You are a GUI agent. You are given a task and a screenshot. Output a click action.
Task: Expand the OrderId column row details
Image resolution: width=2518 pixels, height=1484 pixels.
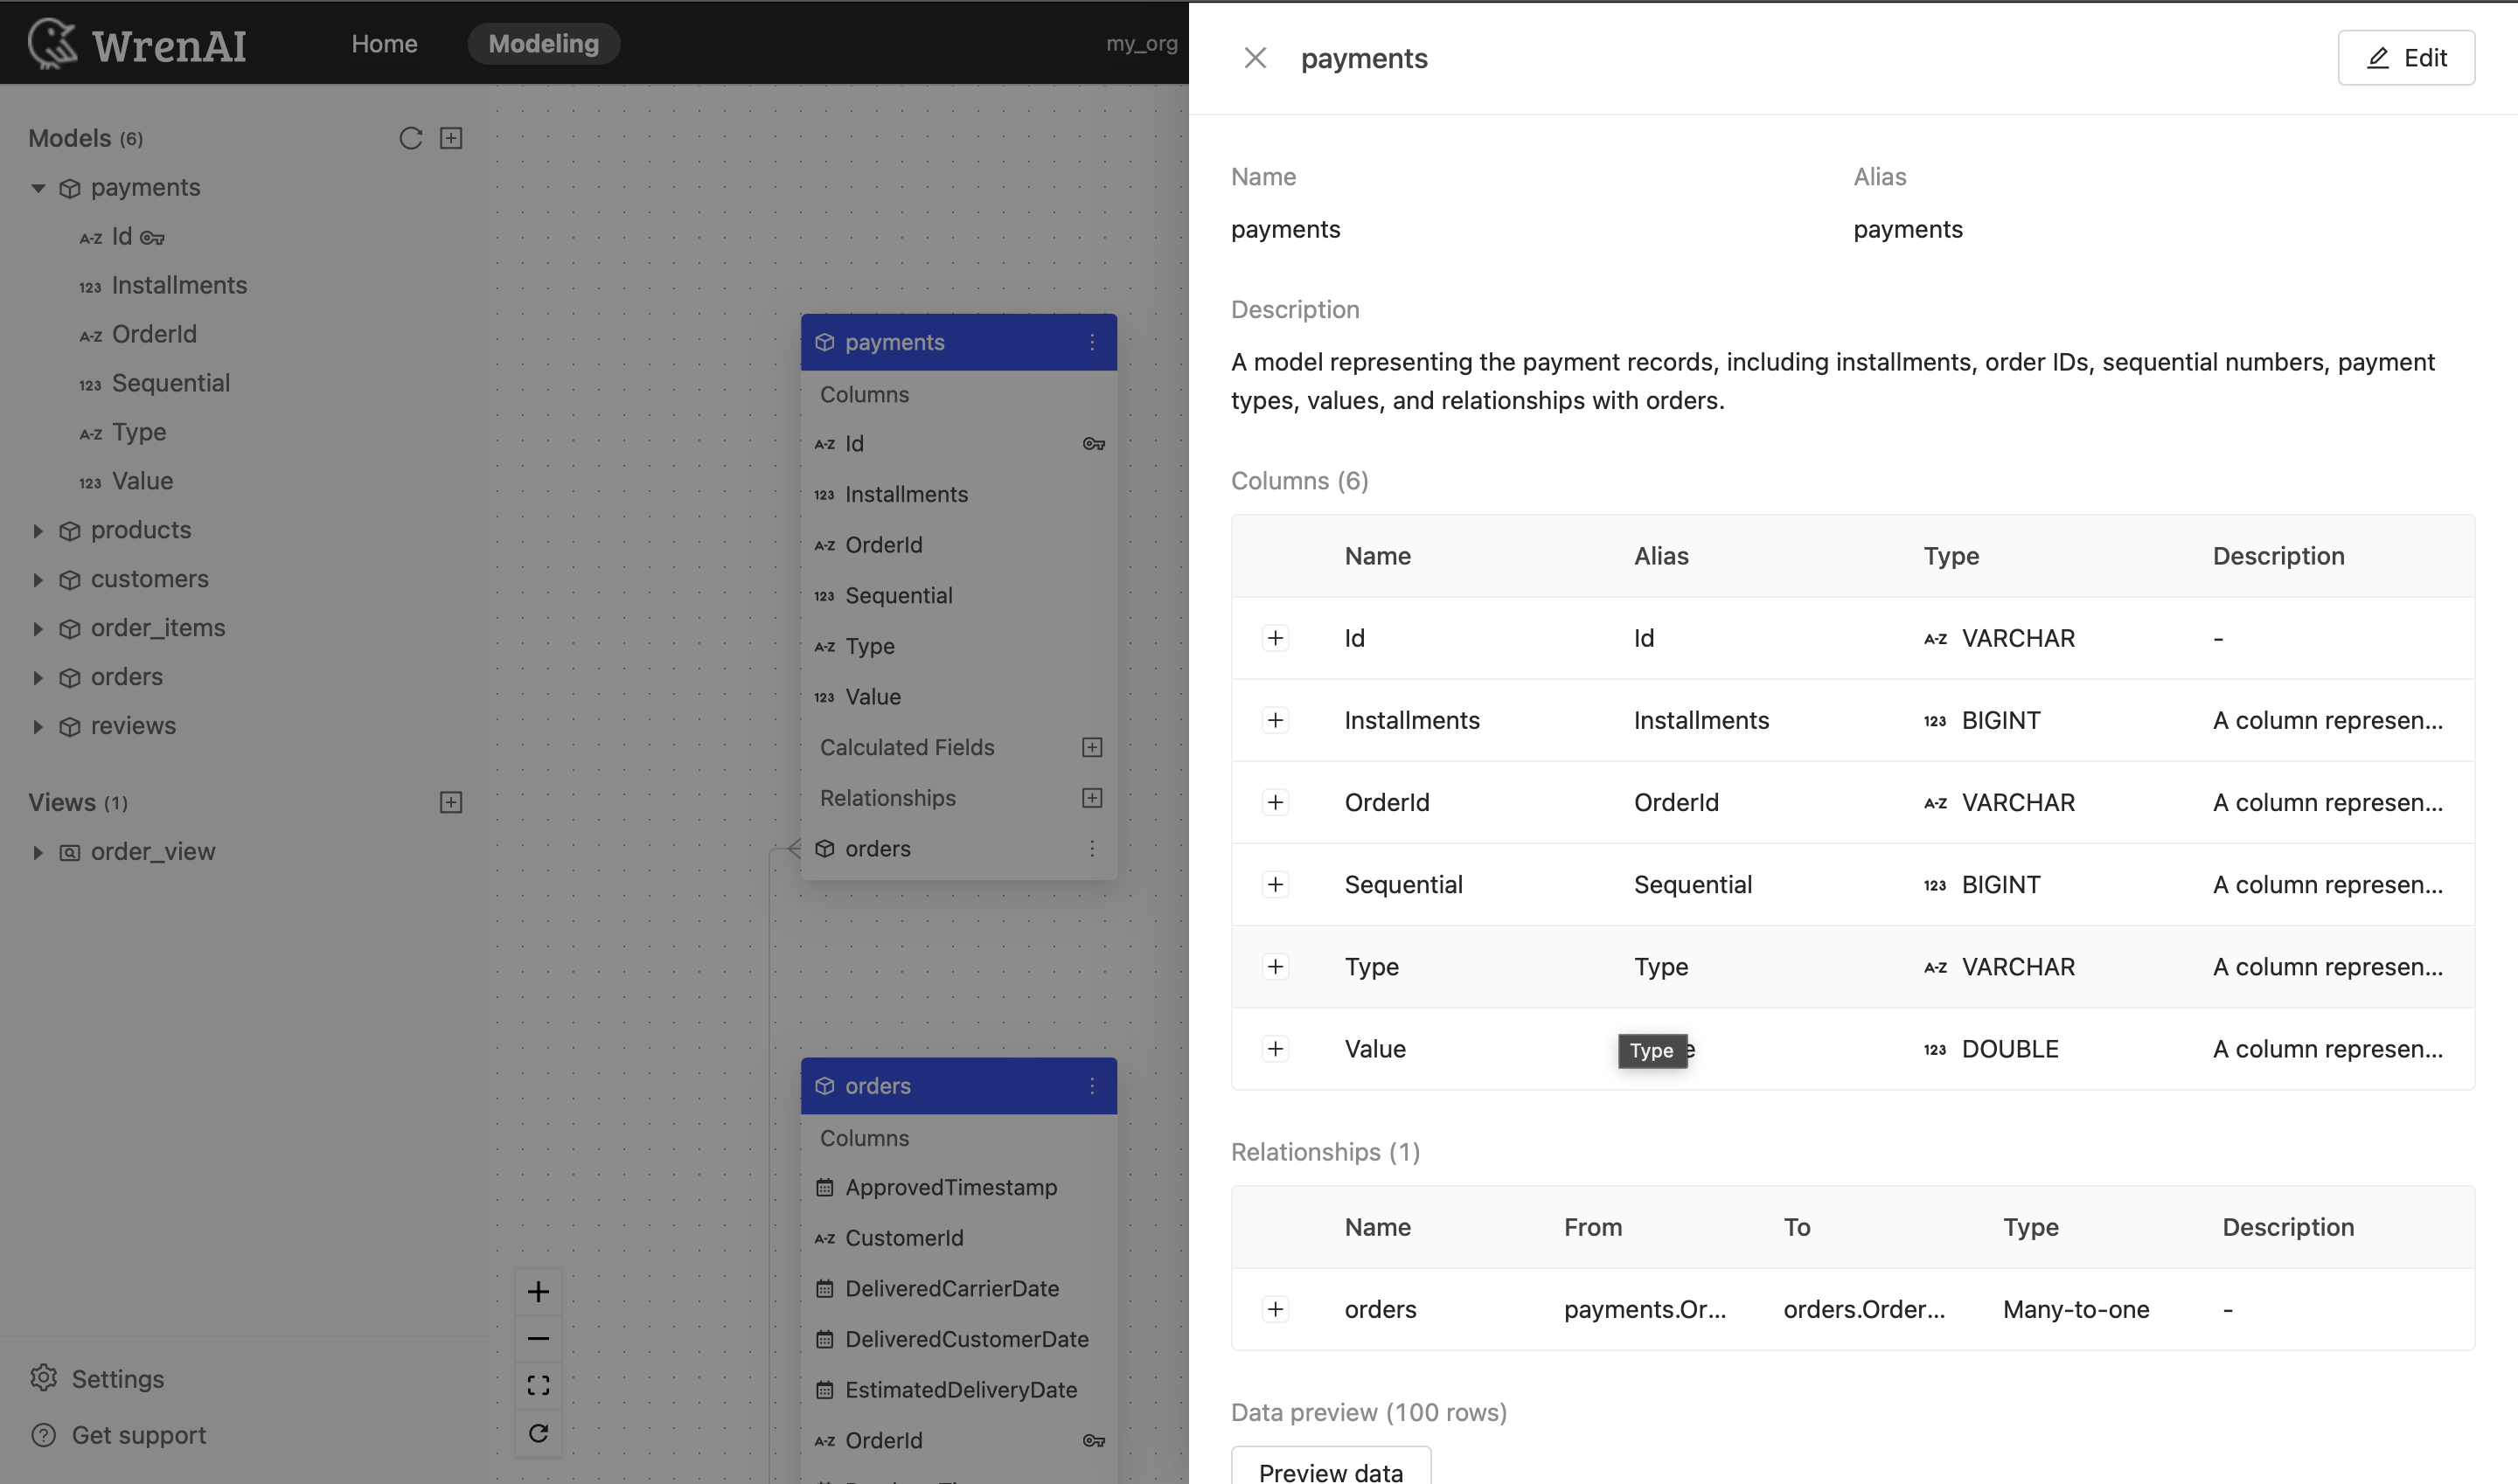1276,802
